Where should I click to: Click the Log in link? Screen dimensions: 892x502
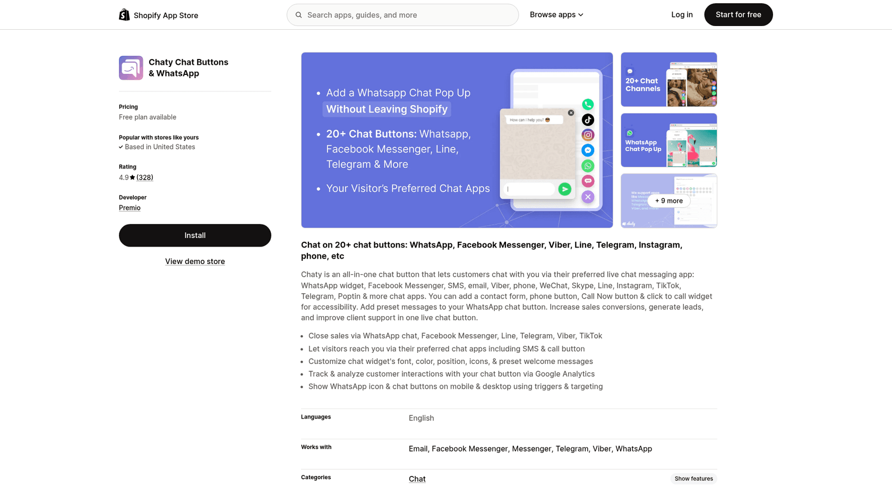click(x=682, y=15)
